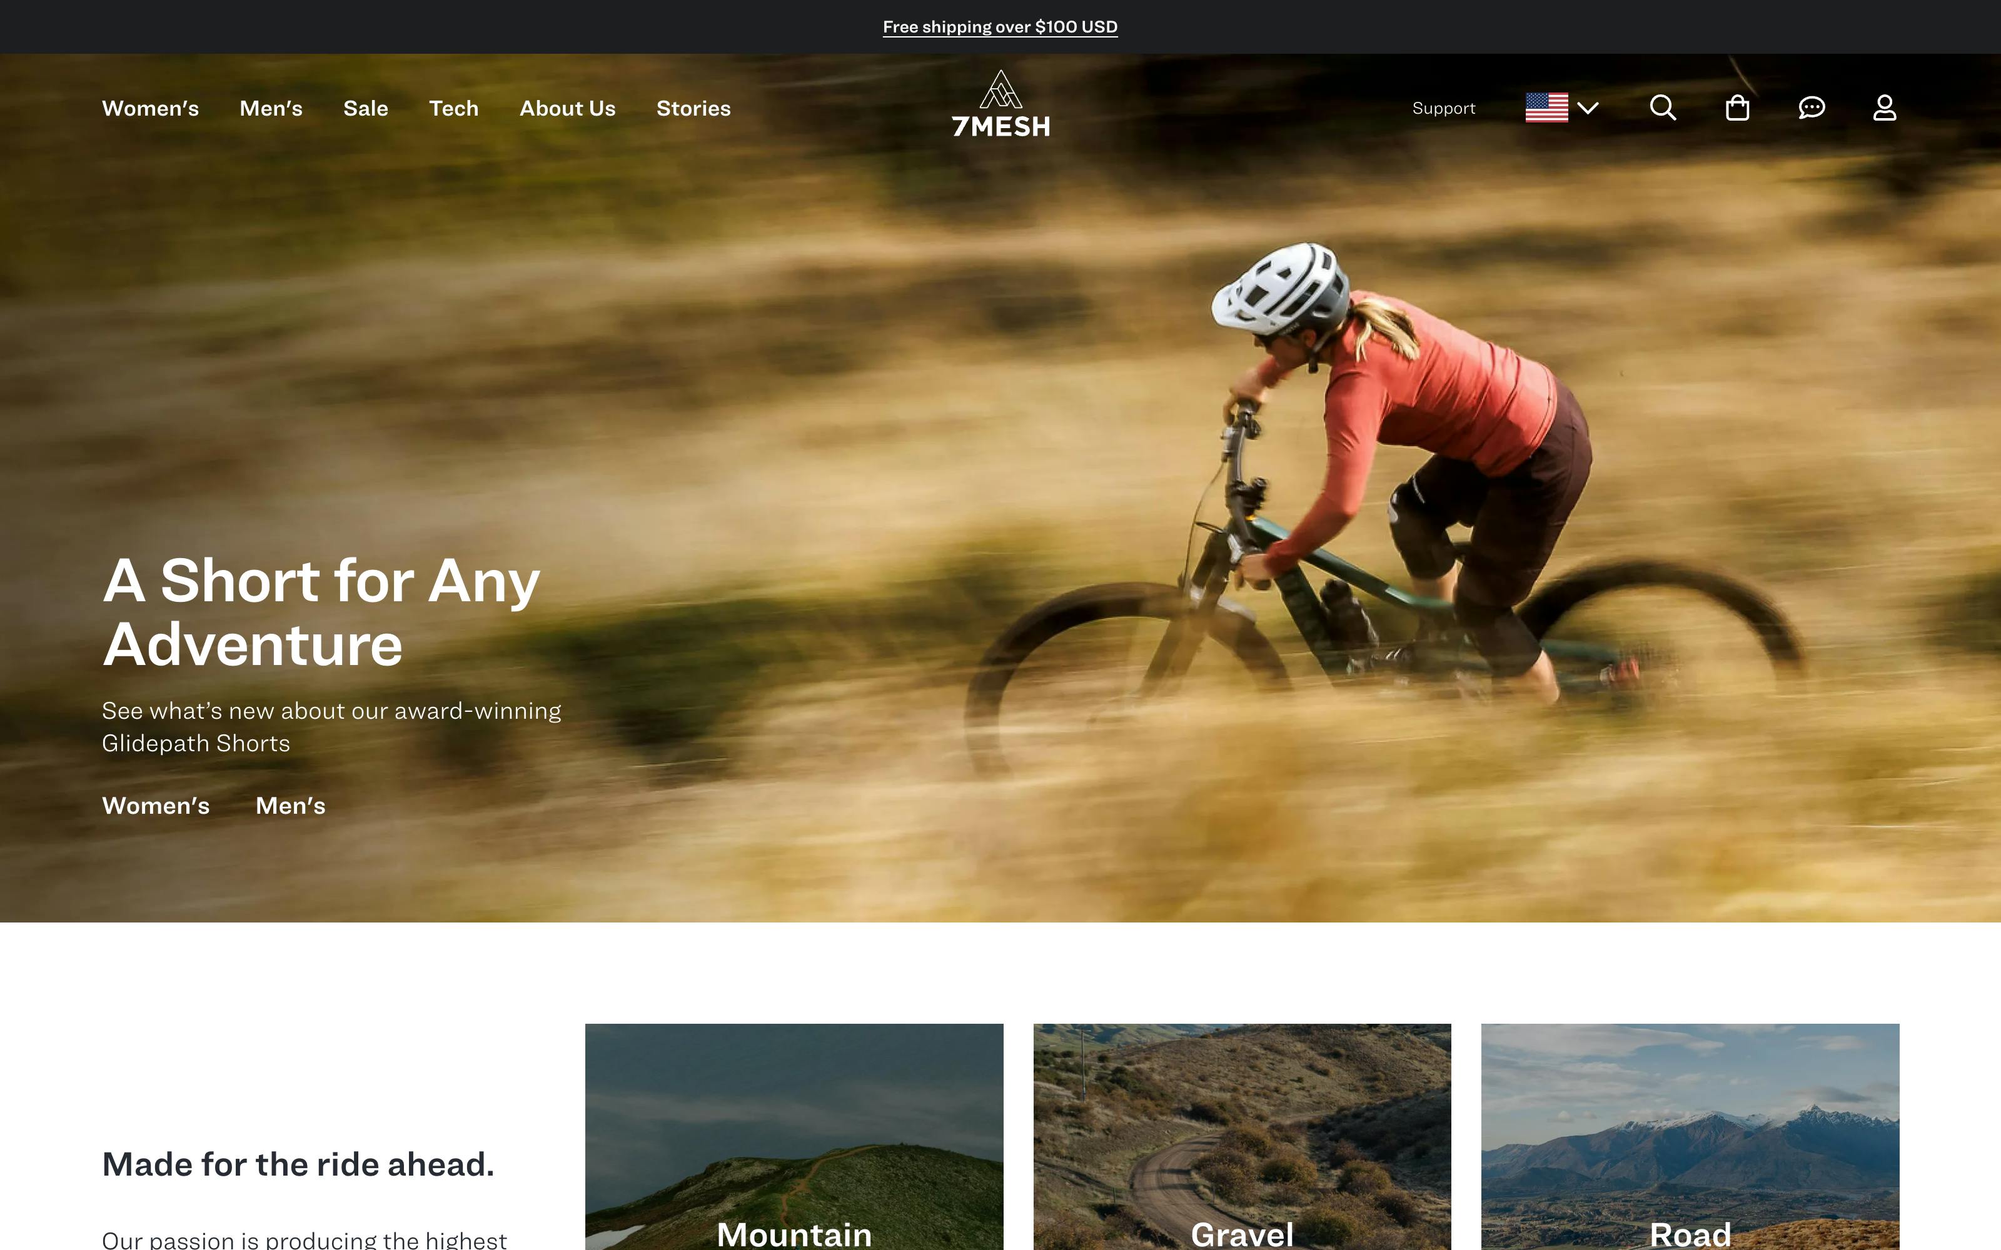Open the search magnifier icon
This screenshot has width=2001, height=1250.
coord(1663,107)
